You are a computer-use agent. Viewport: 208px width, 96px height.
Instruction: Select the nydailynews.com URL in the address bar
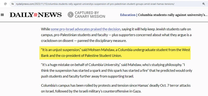click(x=95, y=4)
